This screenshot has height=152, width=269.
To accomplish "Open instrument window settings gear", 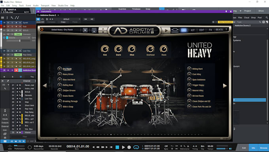I will coord(213,22).
